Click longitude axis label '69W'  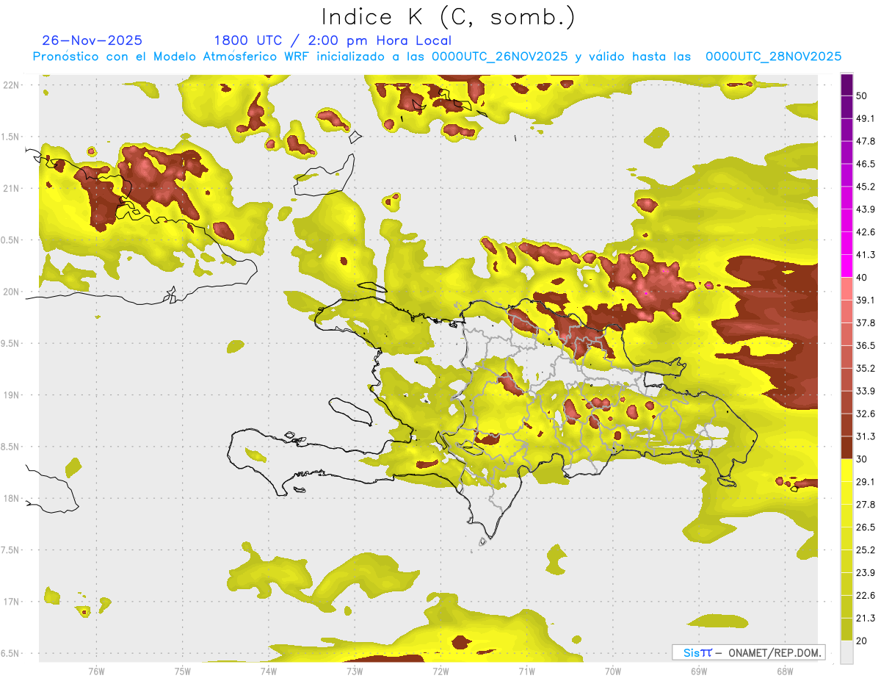(x=699, y=671)
